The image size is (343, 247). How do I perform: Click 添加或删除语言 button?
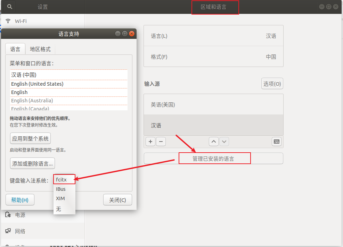click(32, 163)
